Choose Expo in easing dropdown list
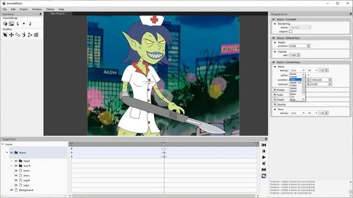 point(296,94)
